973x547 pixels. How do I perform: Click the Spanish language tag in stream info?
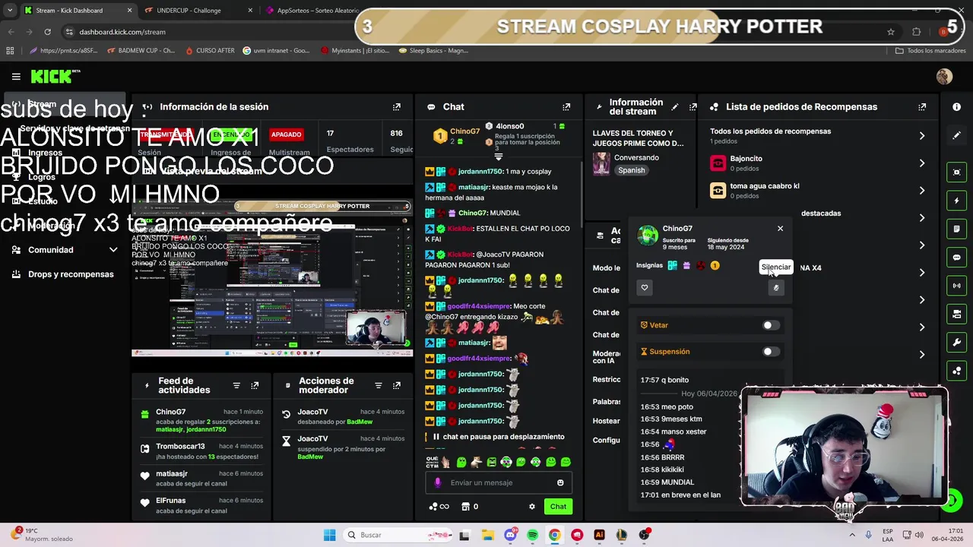(x=631, y=170)
